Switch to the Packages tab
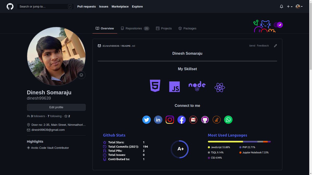 click(187, 28)
